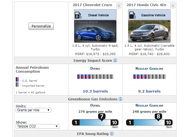195x137 pixels.
Task: Click the Honda Civic barrel icons row
Action: (149, 77)
